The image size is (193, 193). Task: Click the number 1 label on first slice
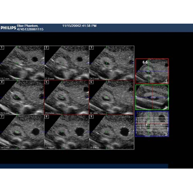[2, 48]
